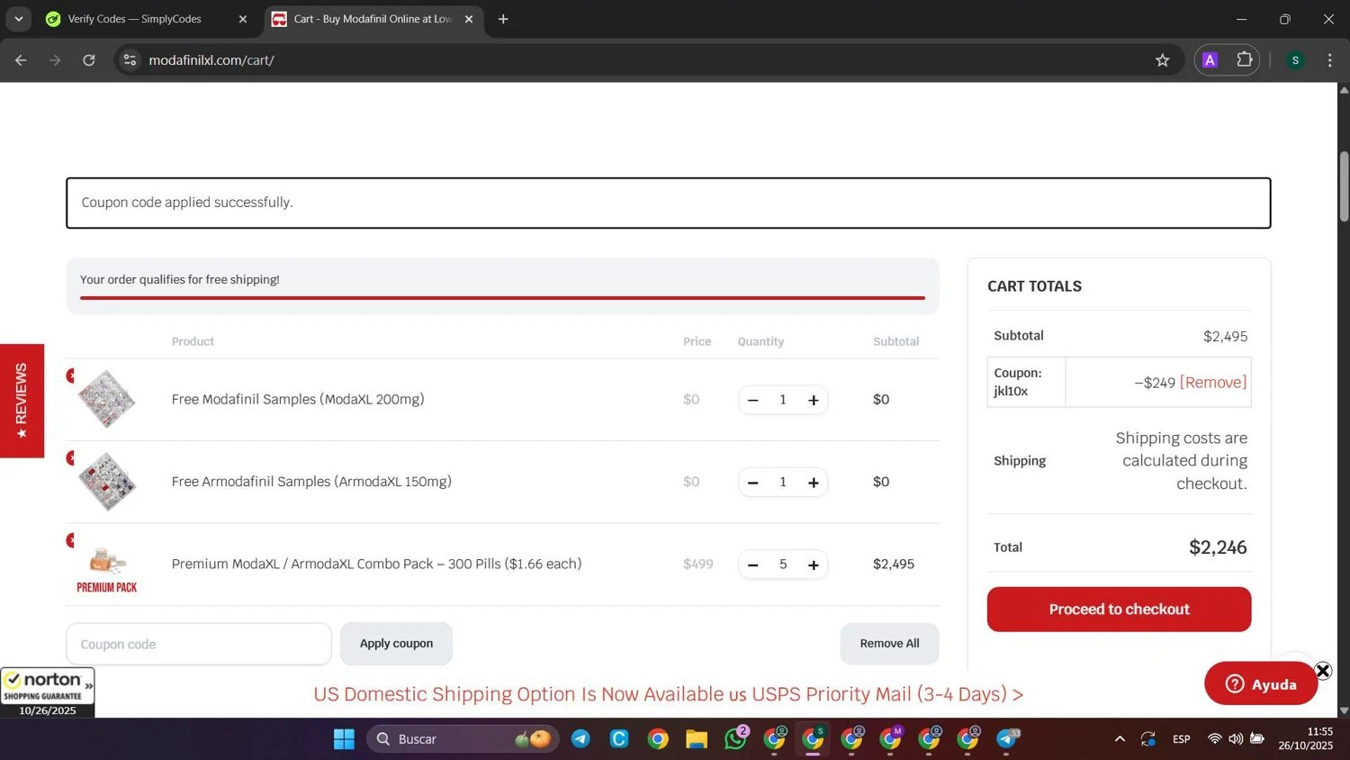Click the page vertical scrollbar thumb
Viewport: 1350px width, 760px height.
(1344, 186)
